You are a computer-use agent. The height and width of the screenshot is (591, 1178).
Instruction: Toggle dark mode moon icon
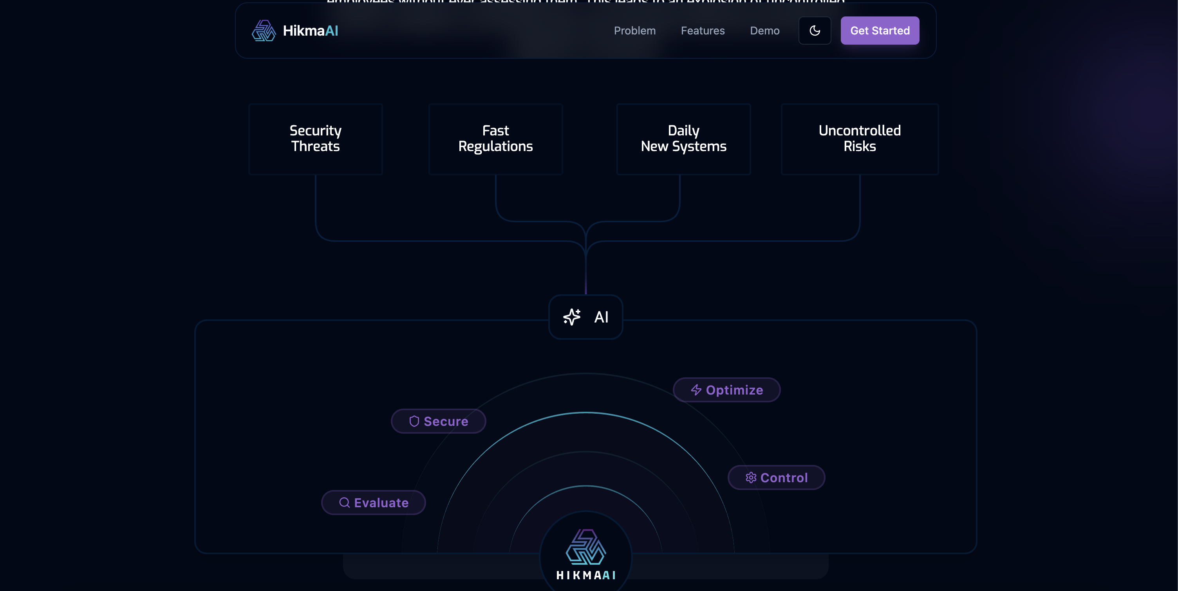pyautogui.click(x=815, y=31)
